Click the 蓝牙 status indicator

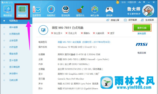[x=111, y=33]
